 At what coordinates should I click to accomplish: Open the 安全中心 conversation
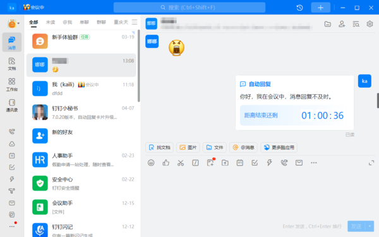click(x=81, y=183)
